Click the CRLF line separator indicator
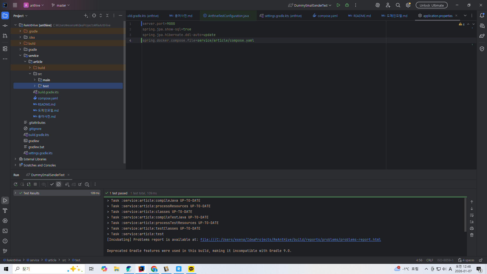This screenshot has height=274, width=487. [430, 260]
